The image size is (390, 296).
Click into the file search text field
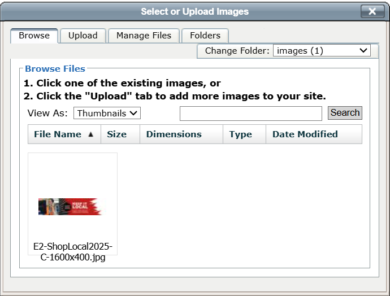tap(250, 113)
